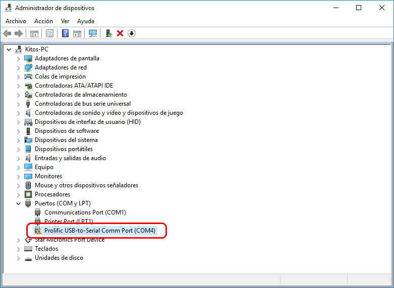The image size is (394, 288).
Task: Click the Controladoras ATA/ATAPI IDE icon
Action: (x=28, y=86)
